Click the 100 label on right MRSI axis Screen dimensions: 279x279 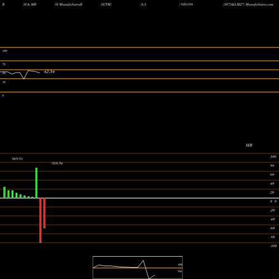point(273,157)
